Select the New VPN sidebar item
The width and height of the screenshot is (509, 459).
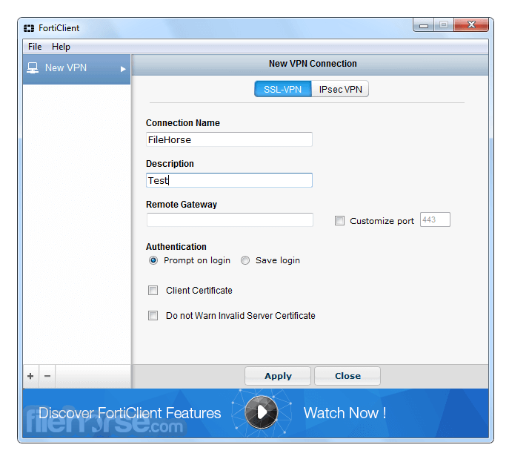click(76, 68)
